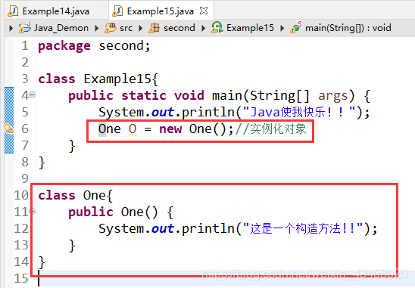
Task: Open the Example15 class breadcrumb
Action: tap(250, 28)
